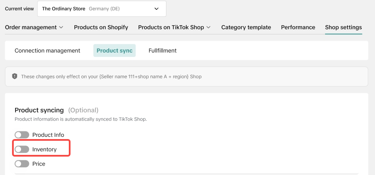375x175 pixels.
Task: Select the Shop settings tab
Action: (x=344, y=27)
